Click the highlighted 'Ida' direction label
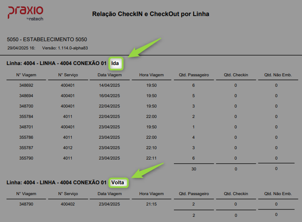Viewport: 302px width, 222px height. 115,63
